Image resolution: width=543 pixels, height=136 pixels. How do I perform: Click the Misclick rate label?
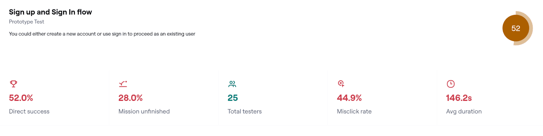[x=354, y=111]
